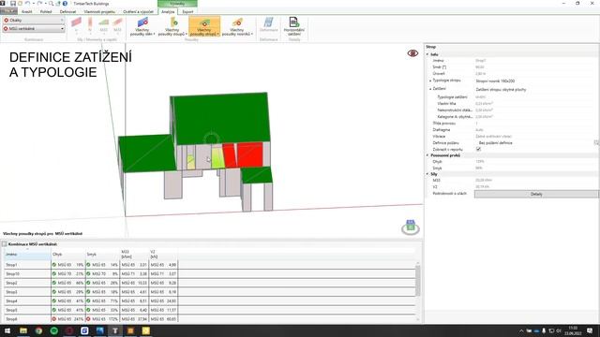This screenshot has width=600, height=337.
Task: Click the magnifier icon in quick access toolbar
Action: click(51, 4)
